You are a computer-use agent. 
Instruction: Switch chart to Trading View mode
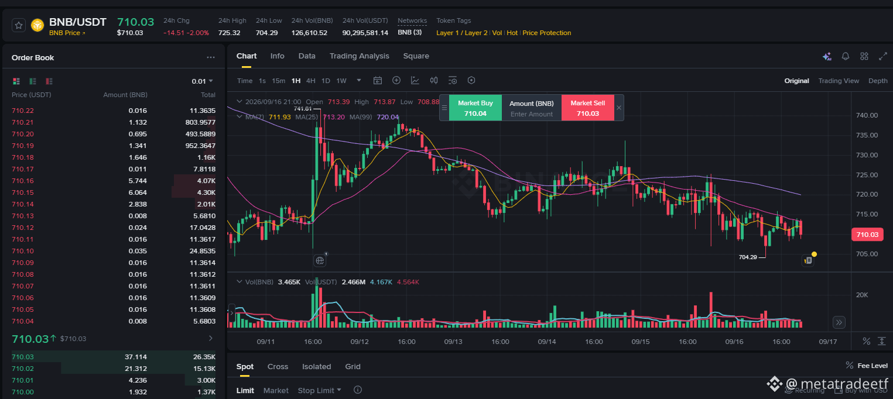tap(839, 81)
